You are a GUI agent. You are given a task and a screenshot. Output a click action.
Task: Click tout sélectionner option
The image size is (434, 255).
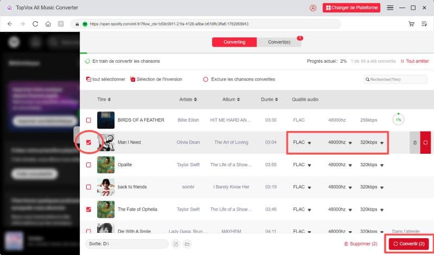pyautogui.click(x=105, y=79)
